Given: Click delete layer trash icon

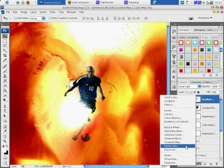Looking at the screenshot, I should [217, 164].
